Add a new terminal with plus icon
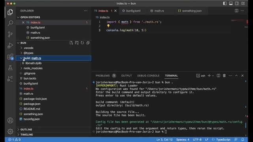 click(x=209, y=76)
